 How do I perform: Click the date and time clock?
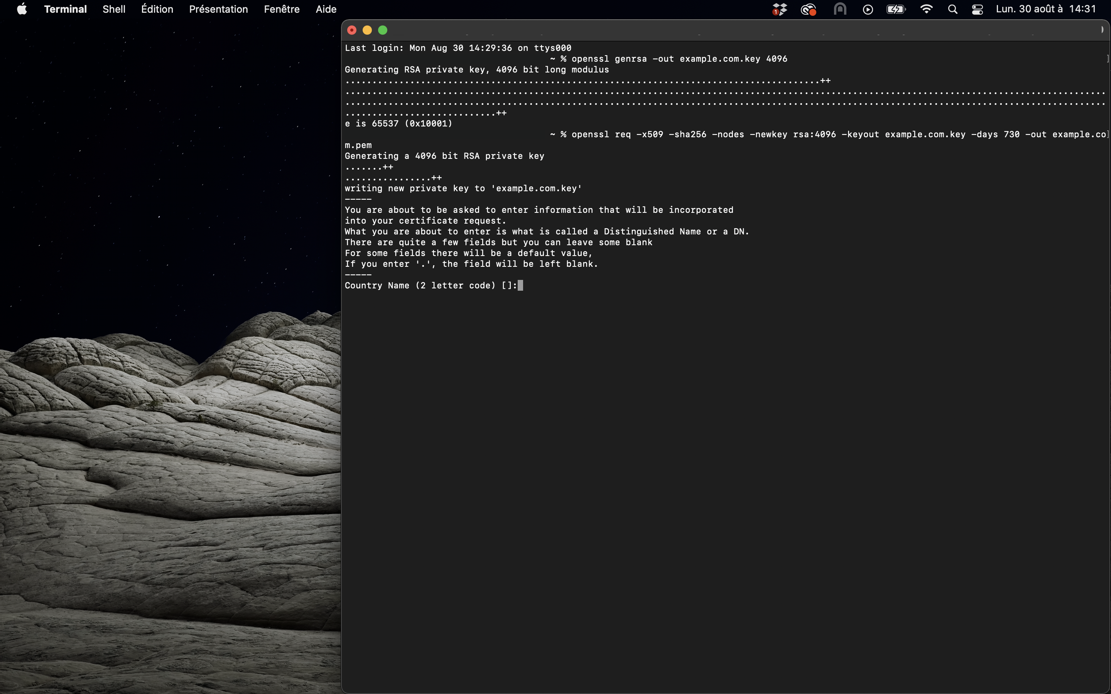tap(1045, 9)
